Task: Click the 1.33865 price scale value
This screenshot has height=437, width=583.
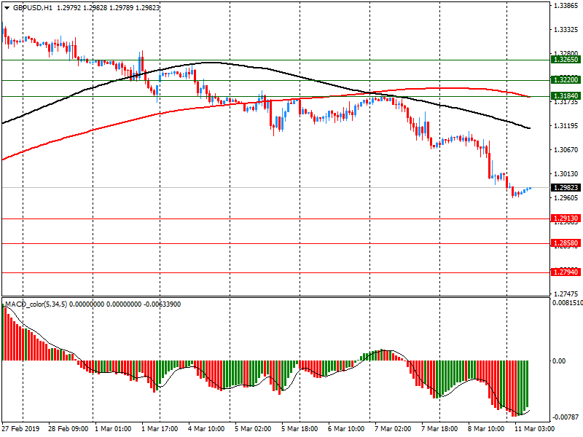Action: [x=566, y=6]
